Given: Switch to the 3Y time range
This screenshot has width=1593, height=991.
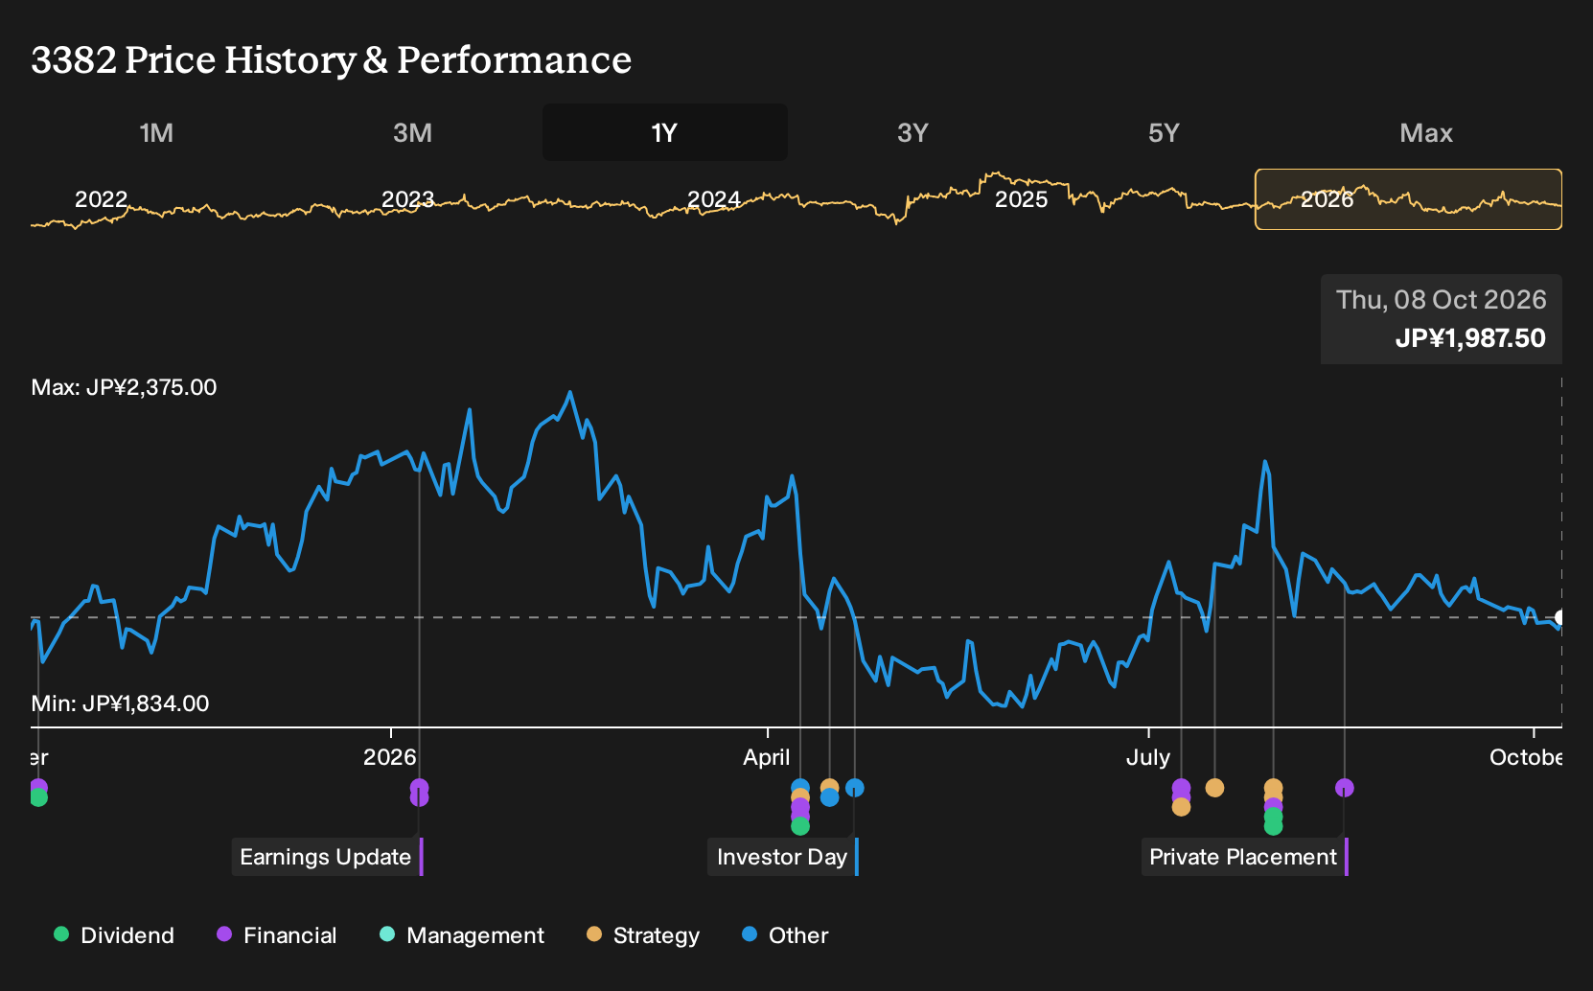Looking at the screenshot, I should click(912, 132).
